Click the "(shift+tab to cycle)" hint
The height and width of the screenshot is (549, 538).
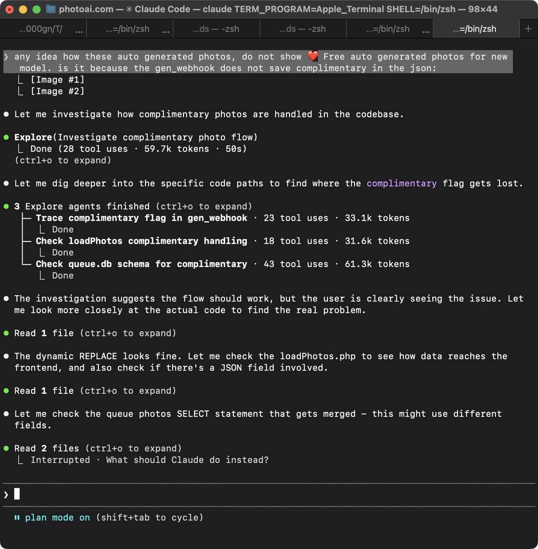(x=150, y=517)
